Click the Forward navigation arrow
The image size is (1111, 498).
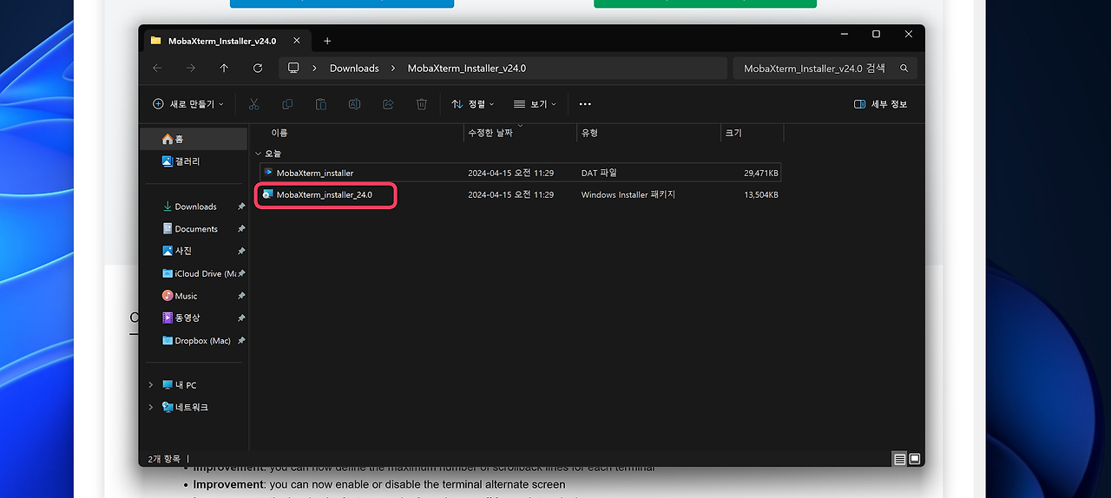click(x=190, y=68)
